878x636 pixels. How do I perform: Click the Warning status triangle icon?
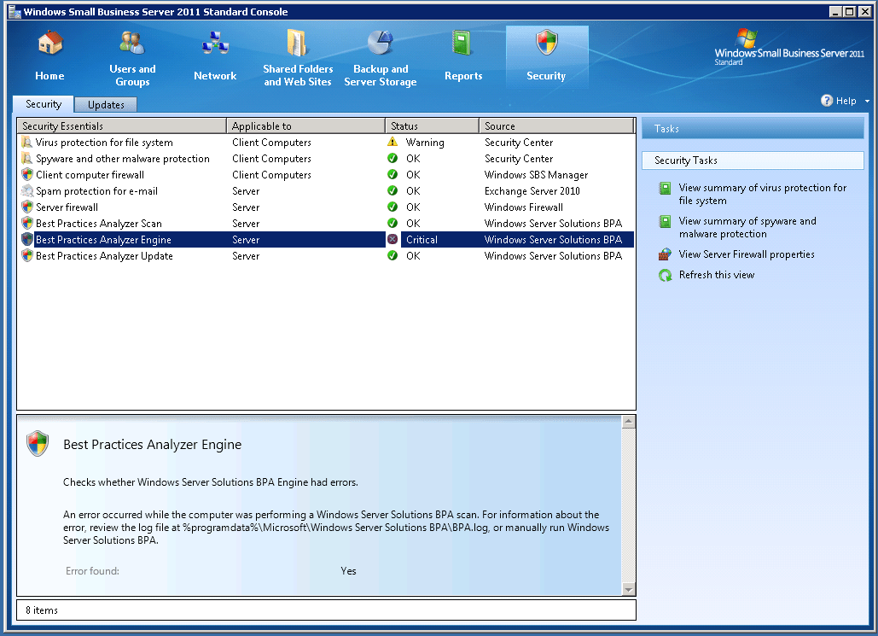pos(392,142)
